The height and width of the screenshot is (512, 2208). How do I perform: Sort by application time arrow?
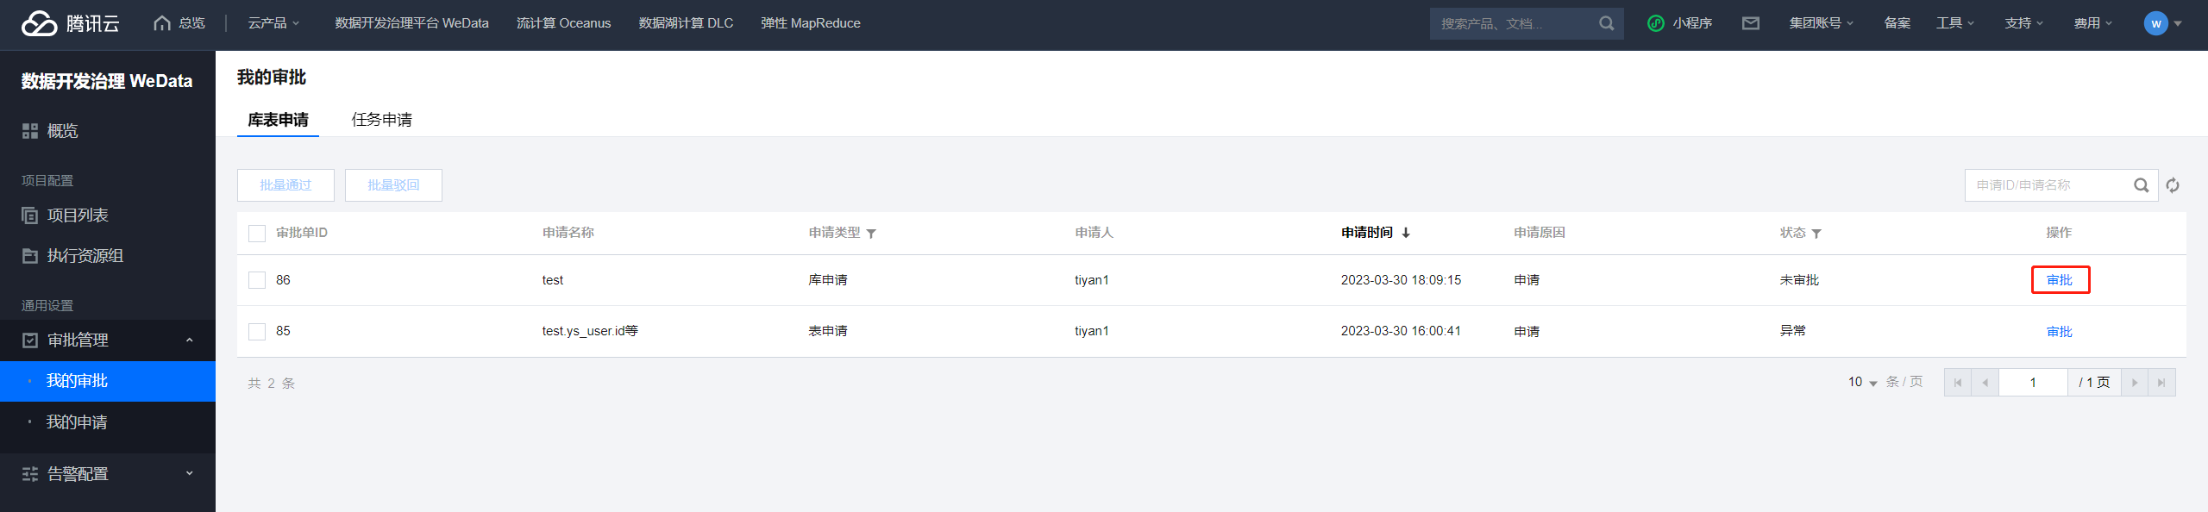pos(1406,233)
